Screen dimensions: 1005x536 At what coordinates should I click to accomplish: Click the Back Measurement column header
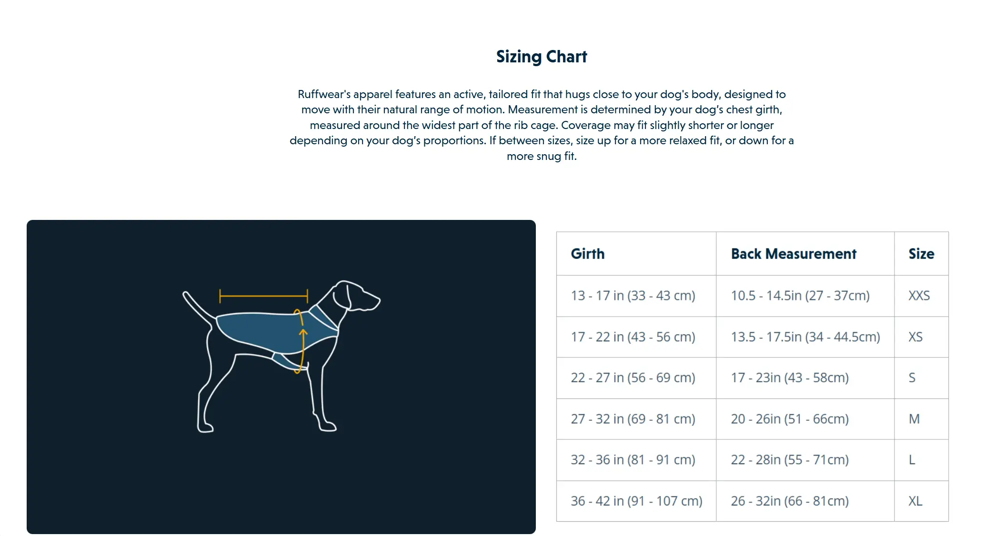tap(794, 254)
